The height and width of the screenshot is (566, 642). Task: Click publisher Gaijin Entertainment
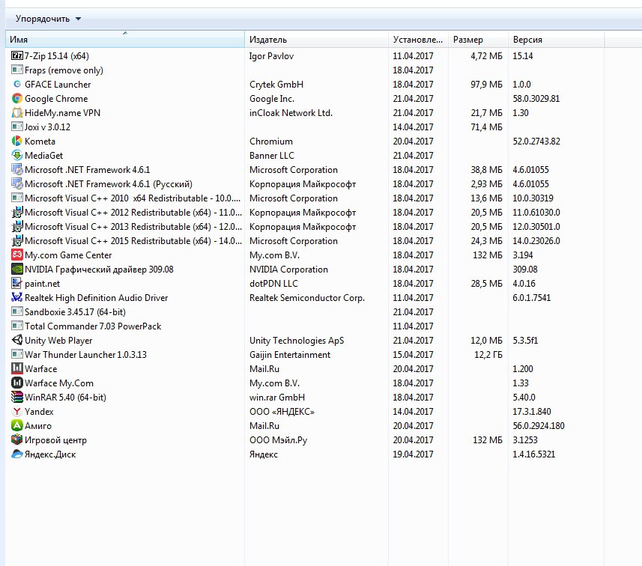click(x=290, y=355)
